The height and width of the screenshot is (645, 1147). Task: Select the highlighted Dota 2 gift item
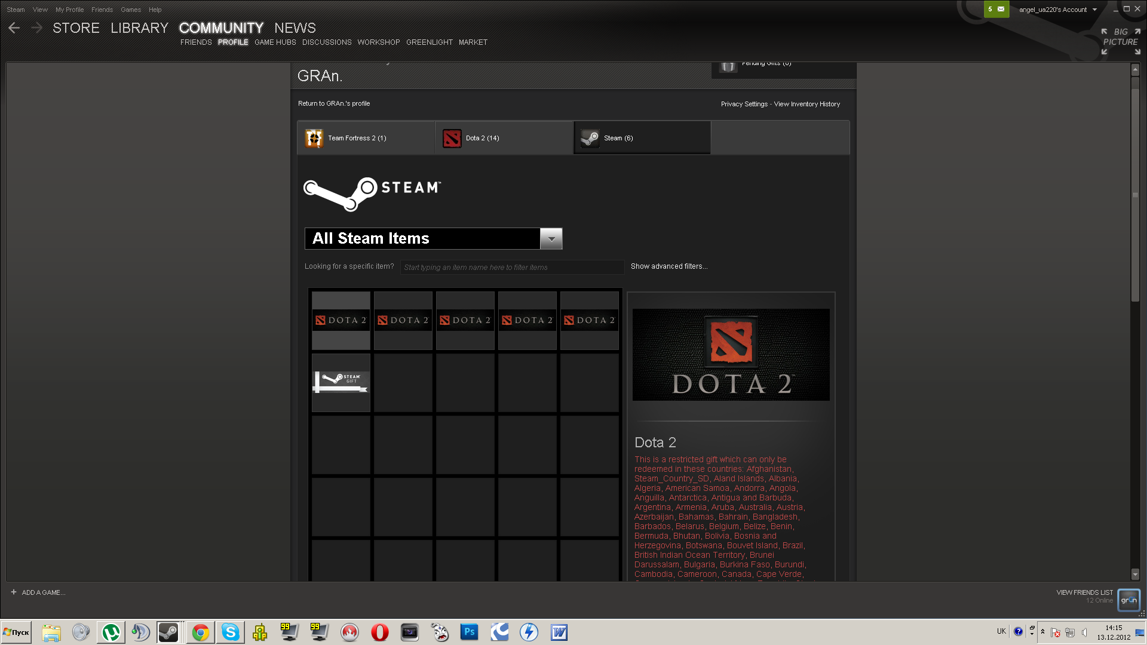341,320
